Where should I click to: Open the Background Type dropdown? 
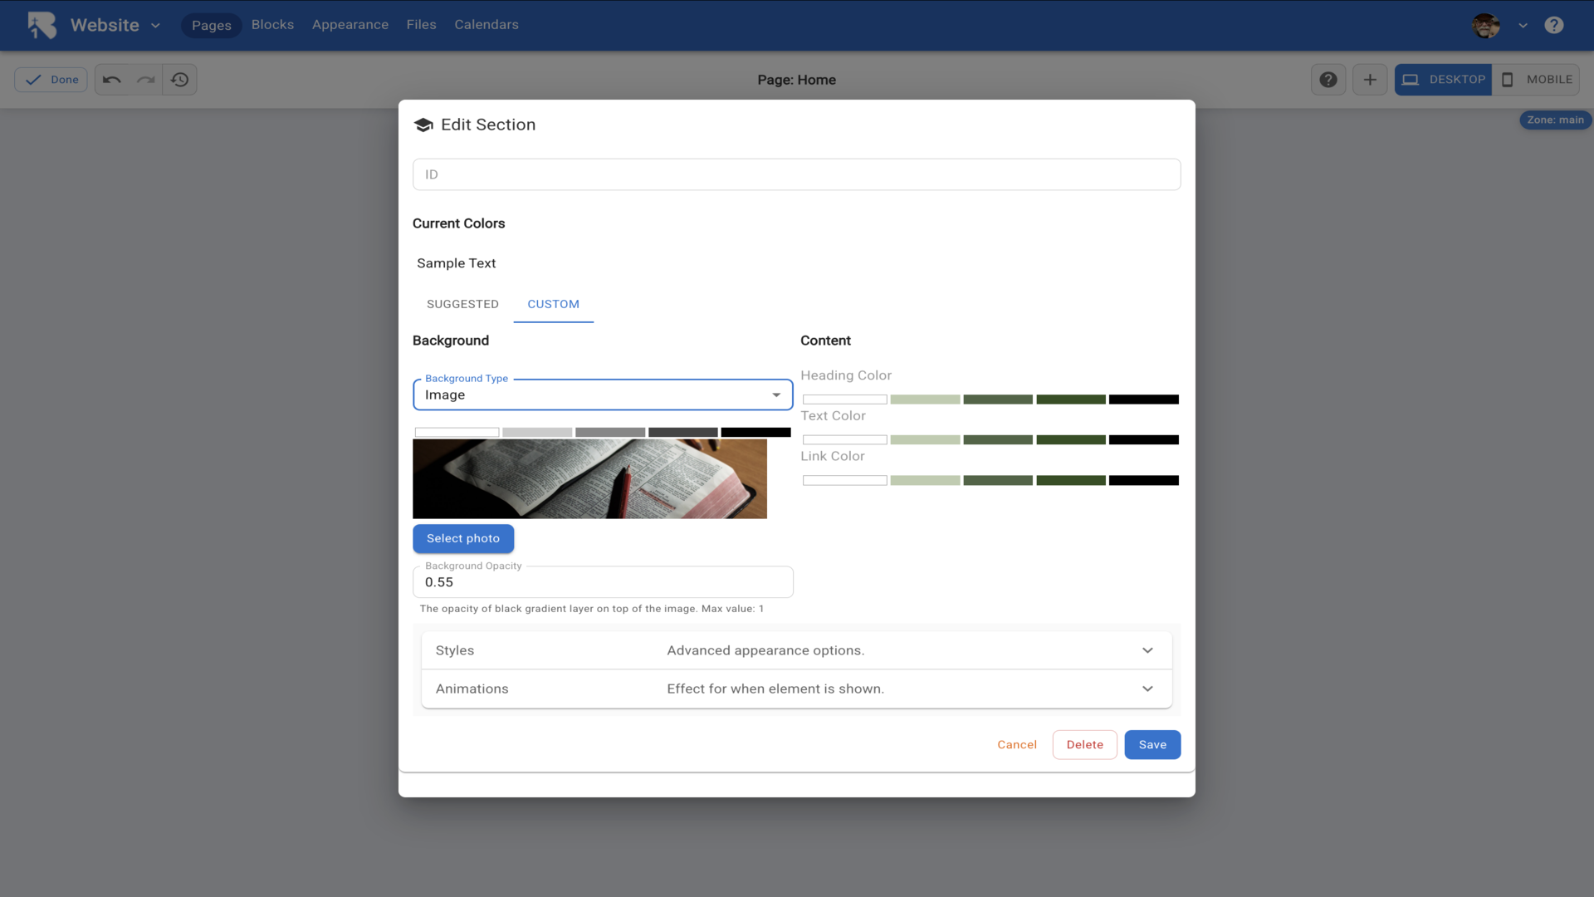click(603, 395)
